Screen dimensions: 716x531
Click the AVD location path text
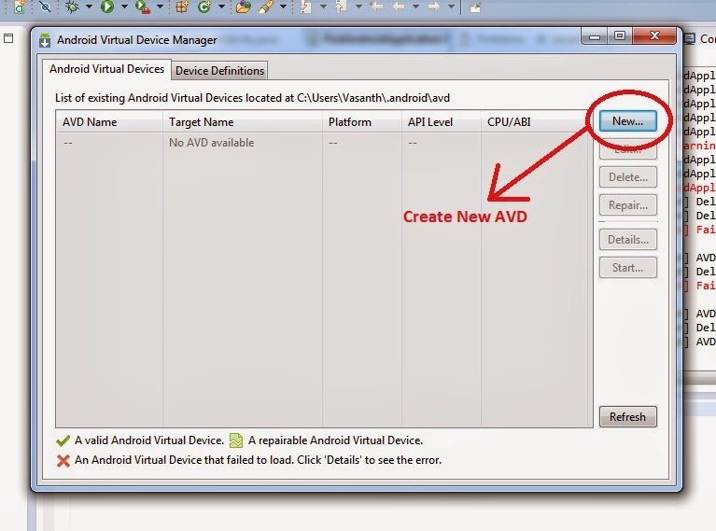coord(373,98)
